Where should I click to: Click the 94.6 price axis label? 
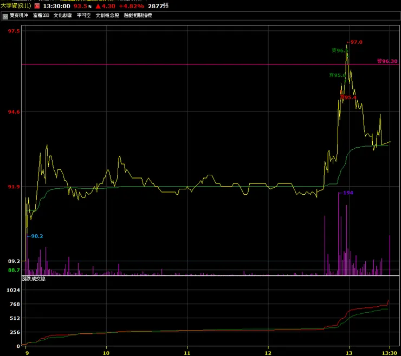pyautogui.click(x=14, y=112)
